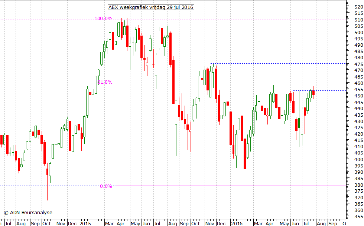
Task: Click the 425 price axis label
Action: tap(359, 127)
